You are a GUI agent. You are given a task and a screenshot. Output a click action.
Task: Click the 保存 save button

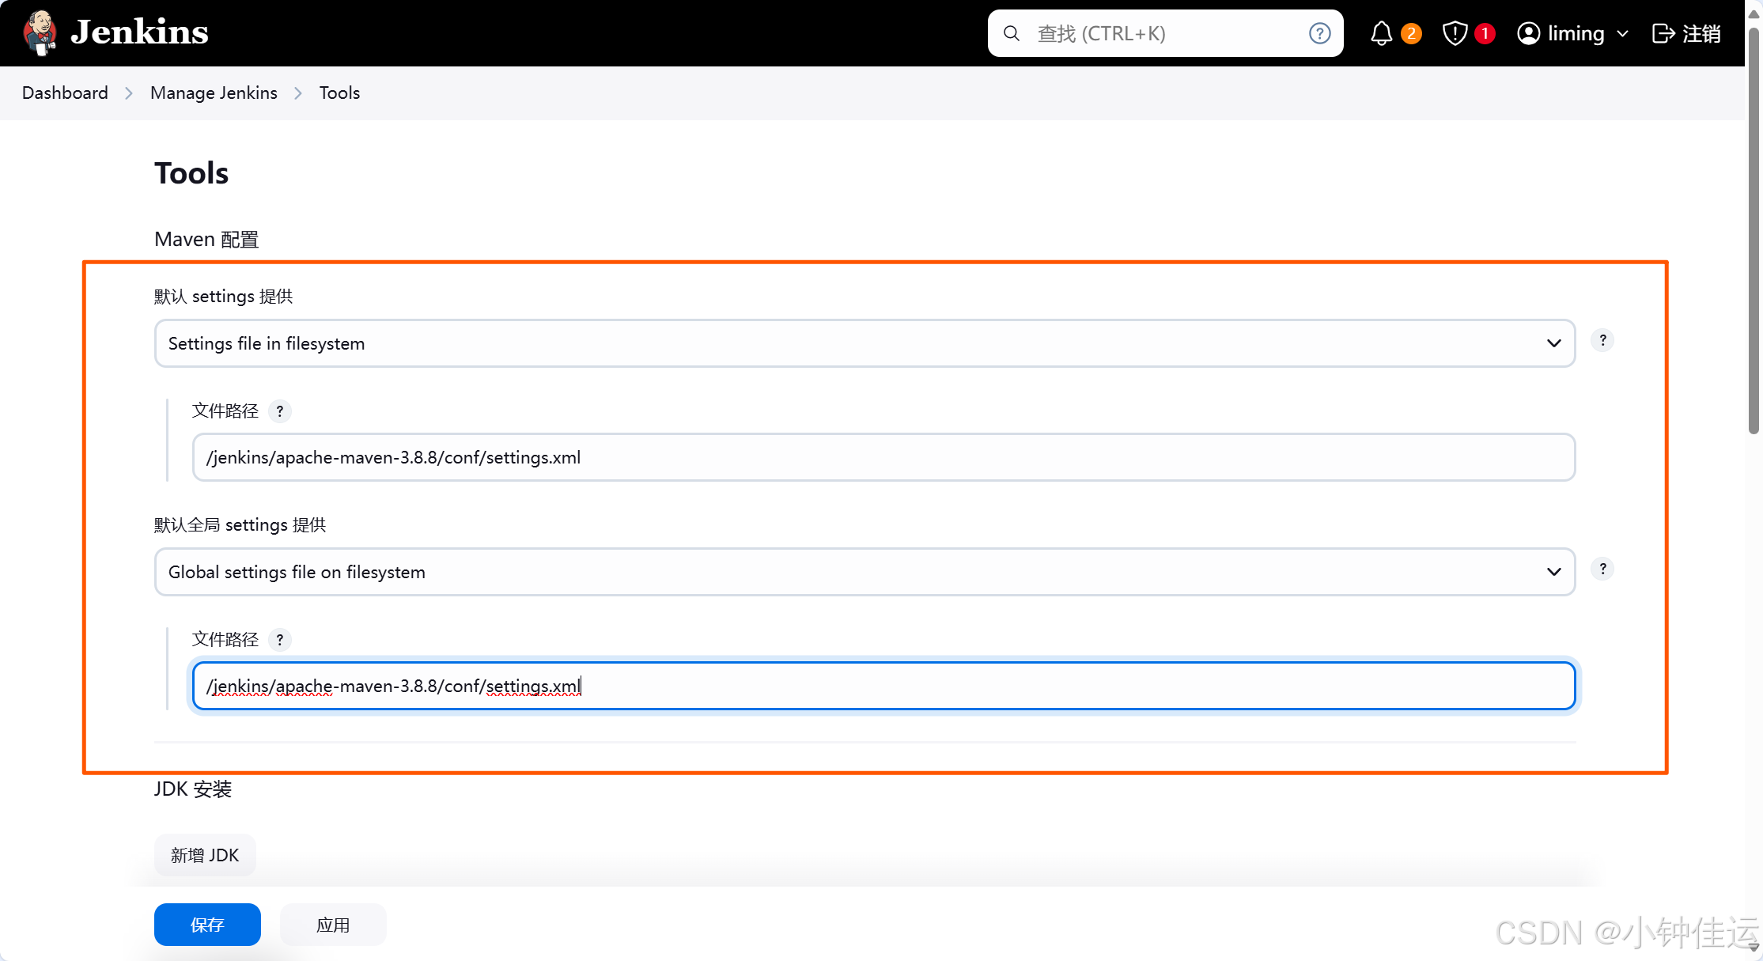pyautogui.click(x=207, y=925)
